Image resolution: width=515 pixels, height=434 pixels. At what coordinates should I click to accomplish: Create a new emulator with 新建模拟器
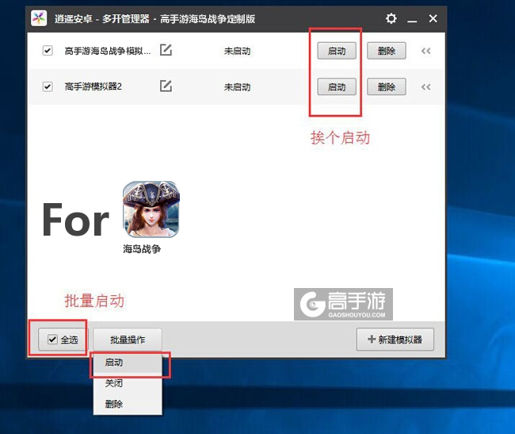tap(395, 340)
